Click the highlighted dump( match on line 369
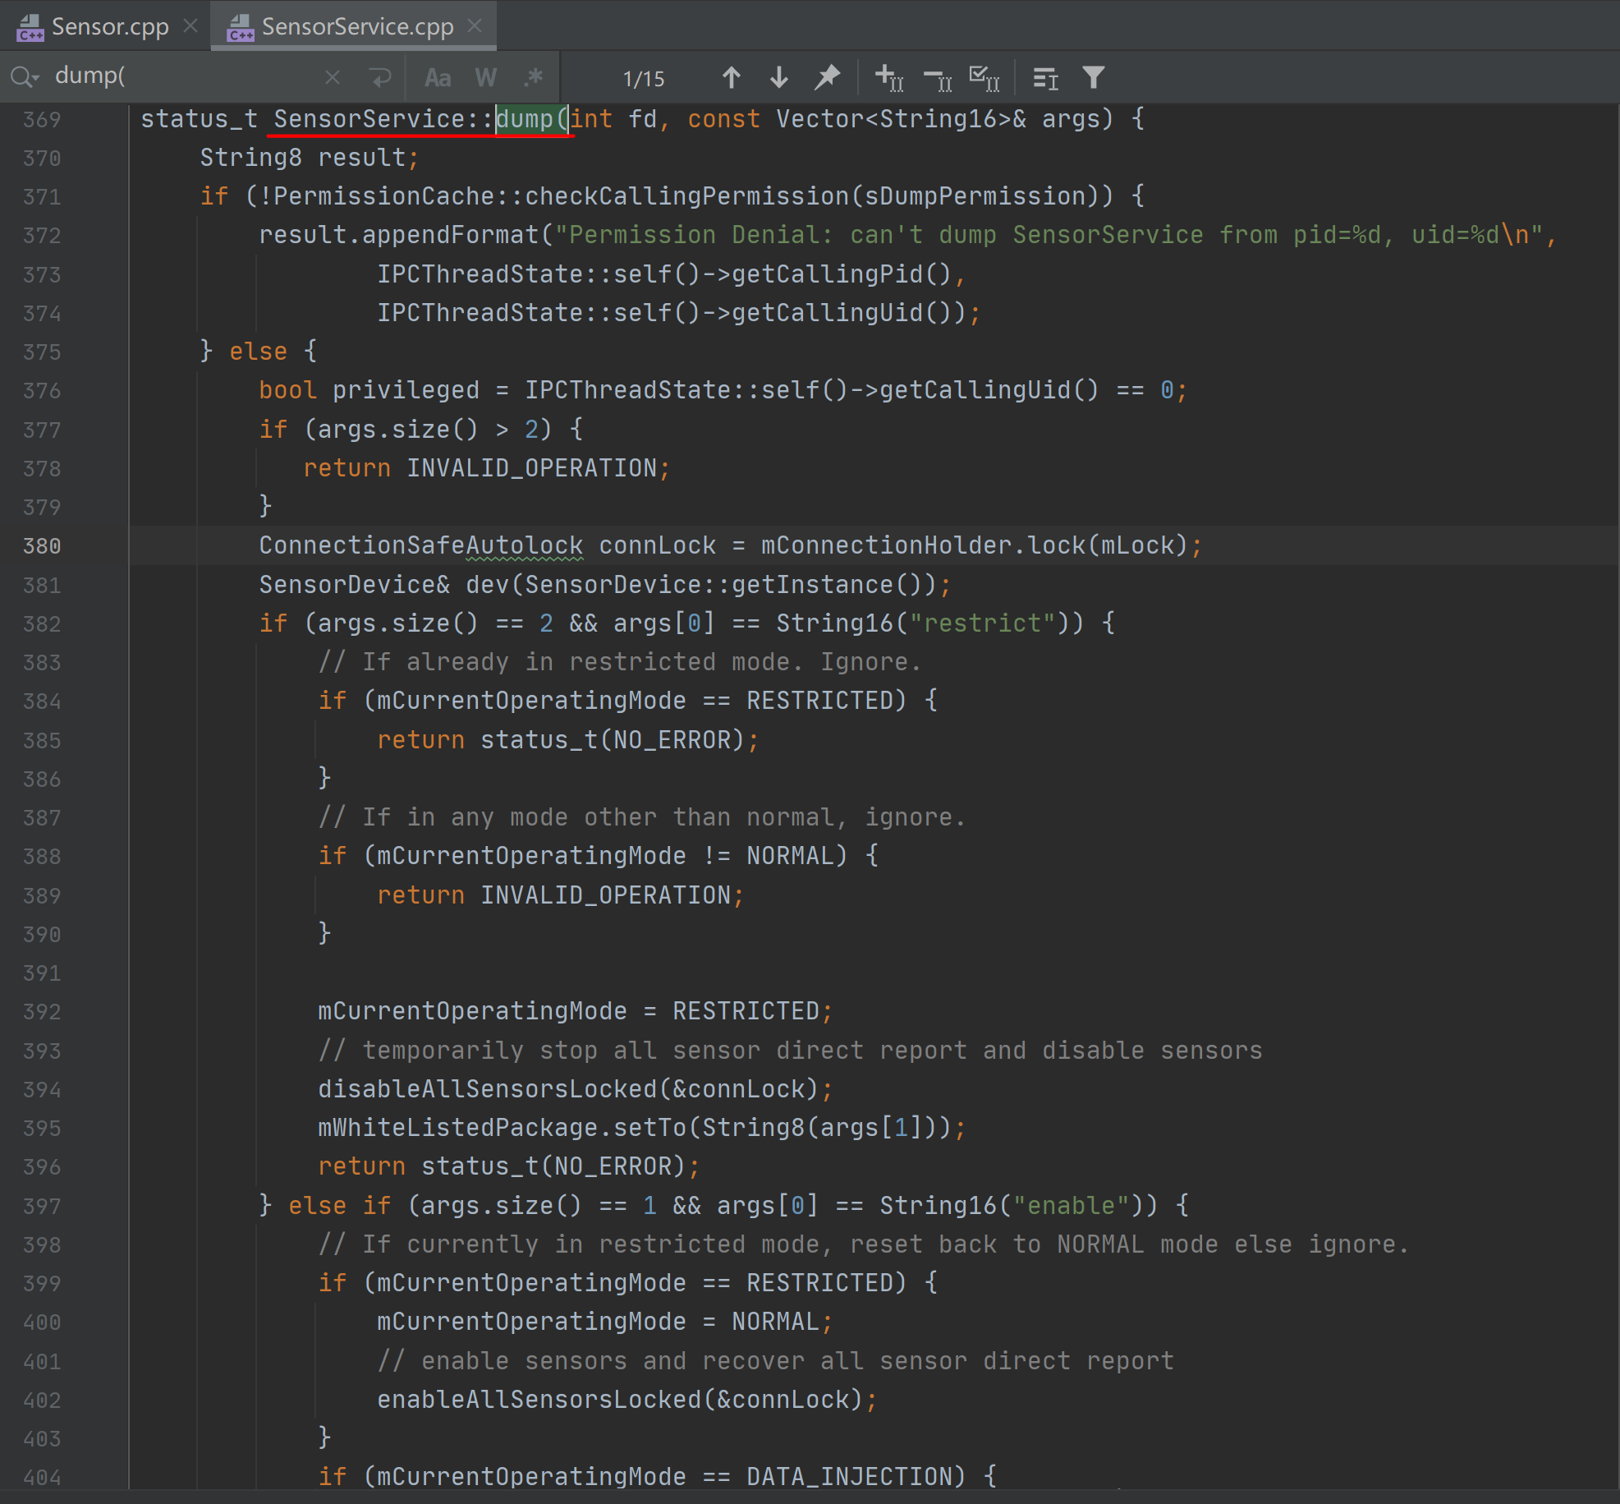The height and width of the screenshot is (1504, 1620). coord(532,119)
